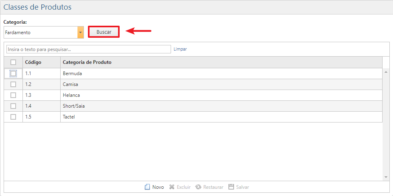Click the Categoria: label
The width and height of the screenshot is (393, 196).
click(15, 22)
